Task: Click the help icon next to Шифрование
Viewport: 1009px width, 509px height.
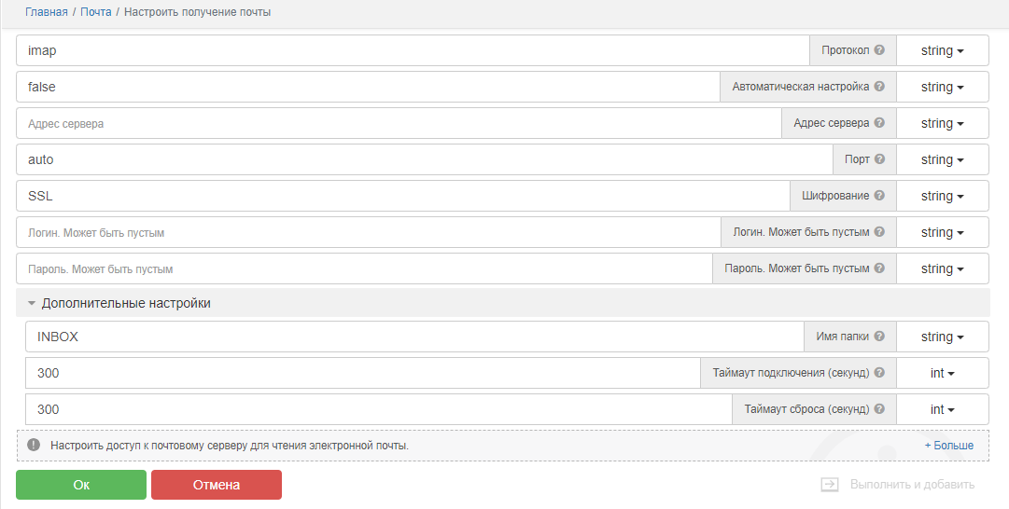Action: (879, 196)
